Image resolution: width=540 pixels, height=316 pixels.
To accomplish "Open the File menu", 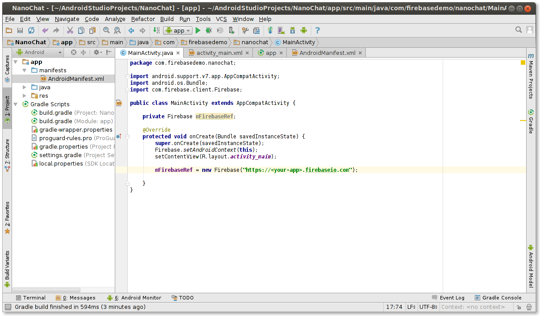I will click(x=10, y=19).
